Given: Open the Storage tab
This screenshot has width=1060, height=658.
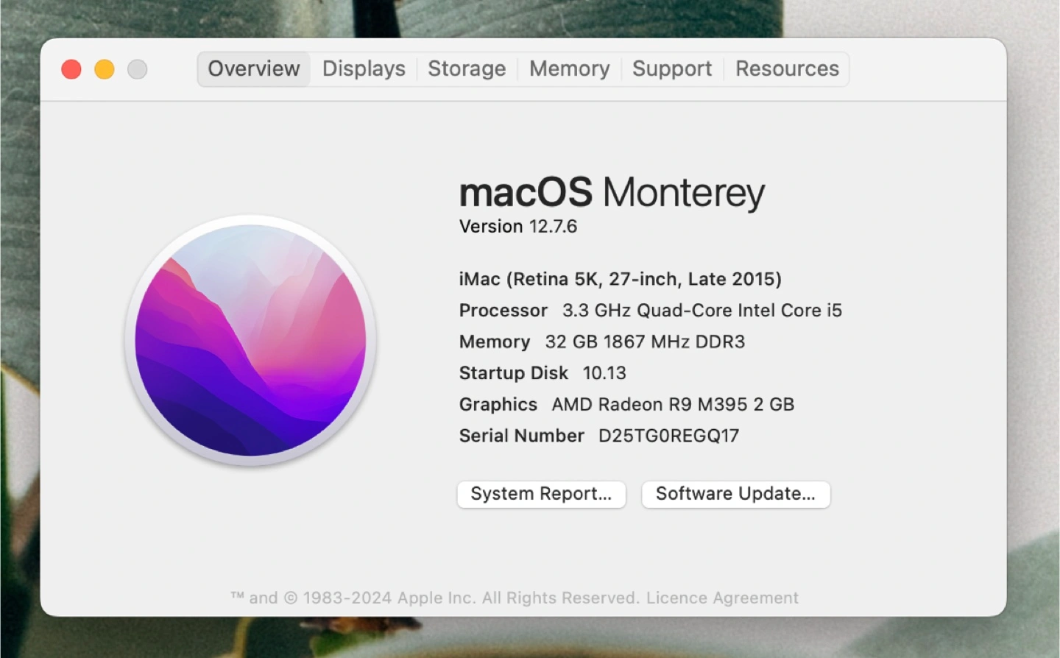Looking at the screenshot, I should pos(467,69).
